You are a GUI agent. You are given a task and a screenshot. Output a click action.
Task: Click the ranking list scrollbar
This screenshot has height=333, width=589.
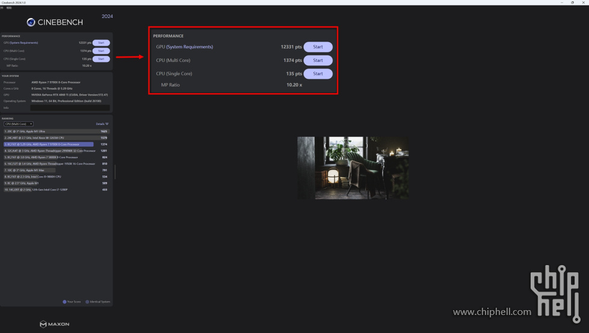coord(114,172)
